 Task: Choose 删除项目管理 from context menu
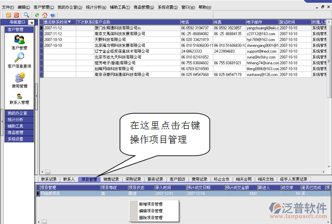(x=151, y=218)
